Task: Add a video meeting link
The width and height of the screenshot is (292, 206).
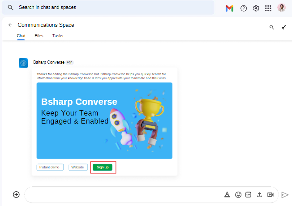Action: click(x=271, y=195)
